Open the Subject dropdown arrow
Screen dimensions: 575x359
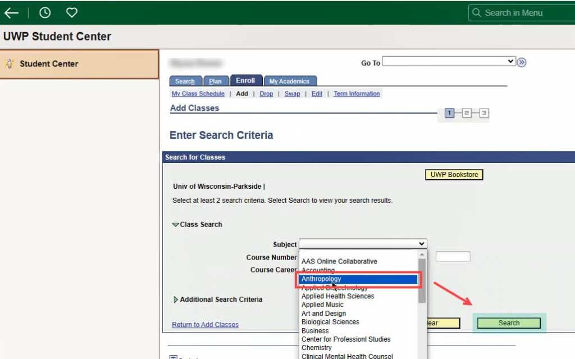coord(422,244)
